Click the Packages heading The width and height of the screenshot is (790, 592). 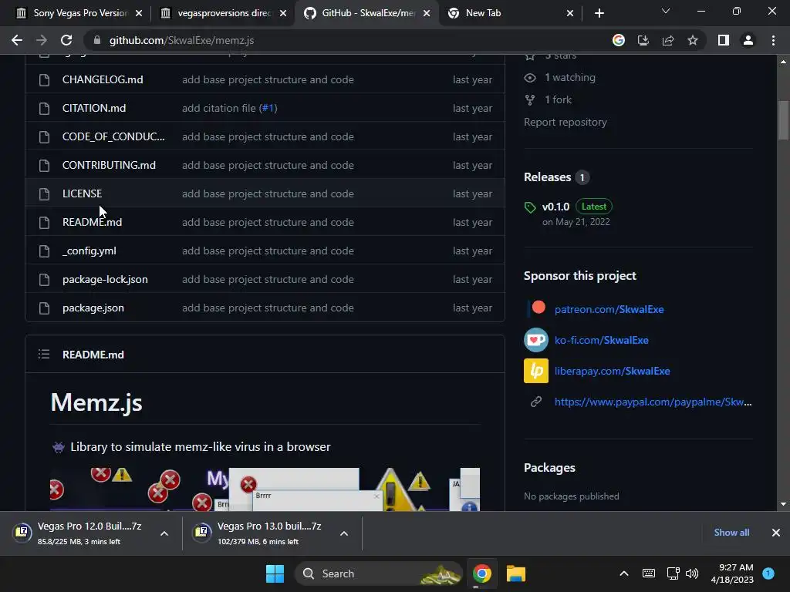(549, 468)
